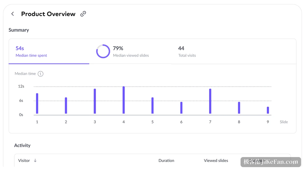This screenshot has width=305, height=171.
Task: Select the slide 2 bar
Action: pyautogui.click(x=66, y=105)
